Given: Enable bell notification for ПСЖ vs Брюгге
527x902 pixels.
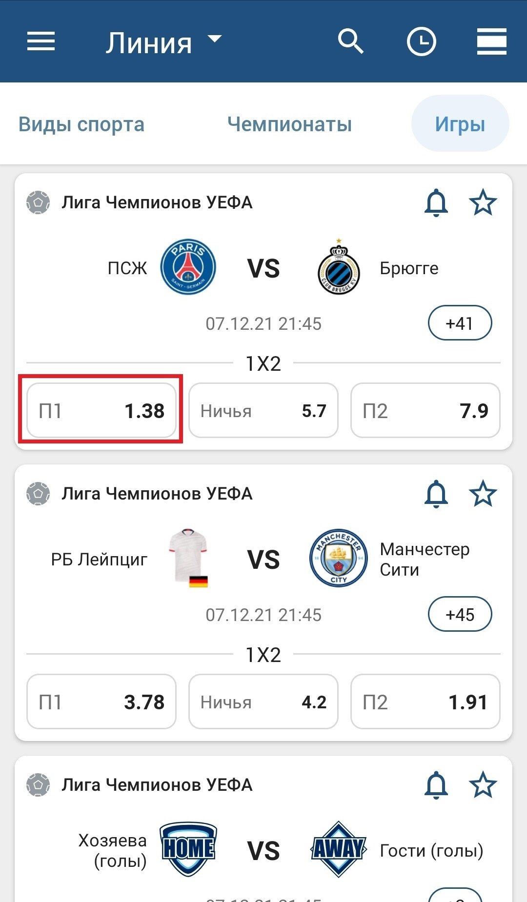Looking at the screenshot, I should click(436, 202).
